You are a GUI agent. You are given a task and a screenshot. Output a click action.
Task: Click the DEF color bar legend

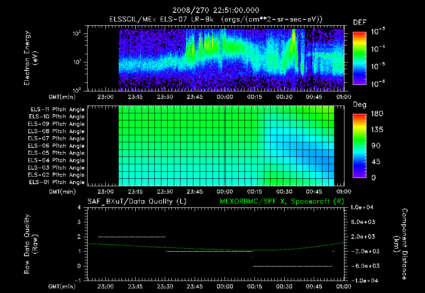pyautogui.click(x=359, y=58)
